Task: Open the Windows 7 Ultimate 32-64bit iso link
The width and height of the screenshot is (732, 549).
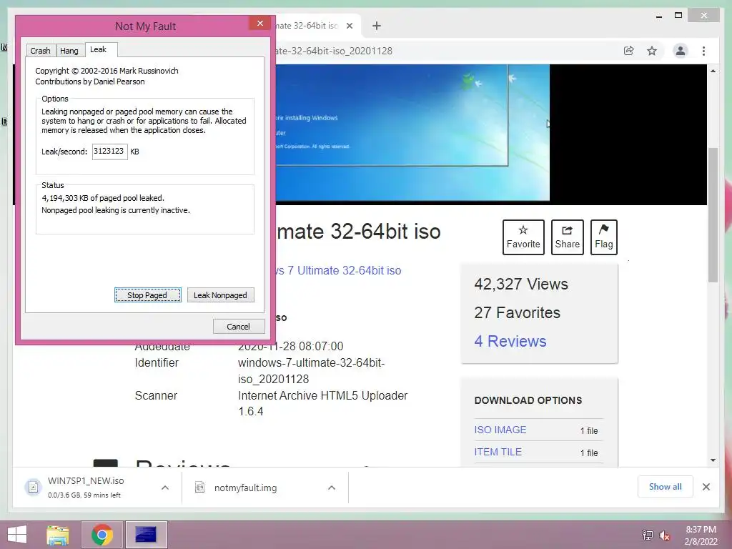Action: pyautogui.click(x=338, y=270)
